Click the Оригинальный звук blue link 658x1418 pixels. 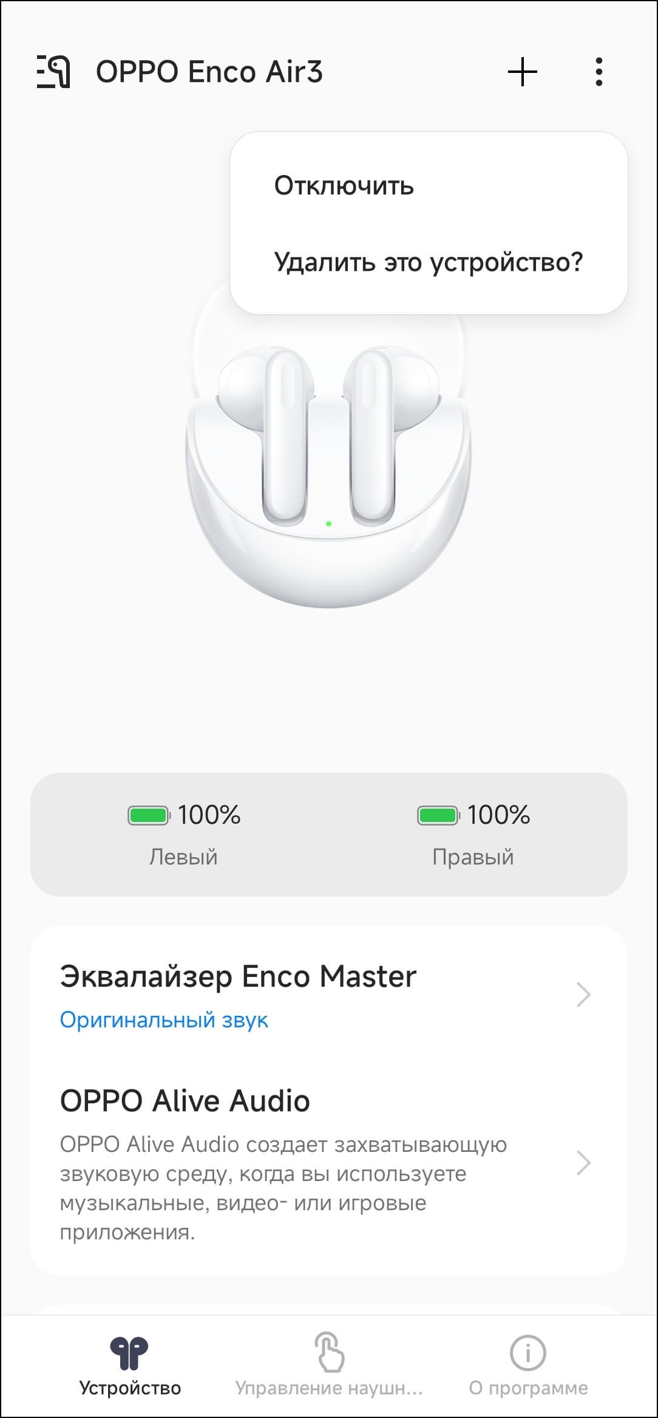click(164, 1019)
